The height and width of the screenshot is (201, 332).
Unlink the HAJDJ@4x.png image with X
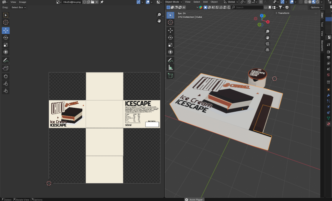pyautogui.click(x=97, y=2)
